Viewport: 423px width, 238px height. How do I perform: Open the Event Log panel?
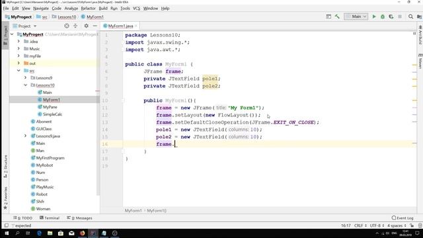click(x=403, y=218)
